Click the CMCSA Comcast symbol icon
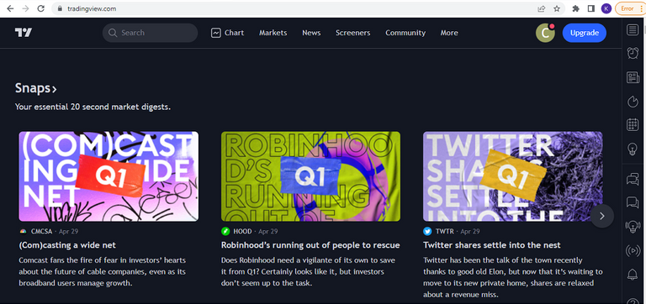This screenshot has width=646, height=304. tap(23, 232)
